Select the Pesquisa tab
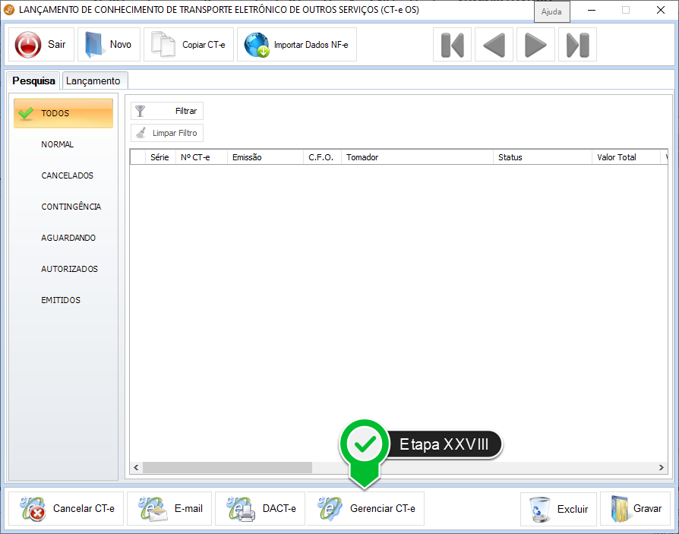The width and height of the screenshot is (679, 534). (33, 81)
